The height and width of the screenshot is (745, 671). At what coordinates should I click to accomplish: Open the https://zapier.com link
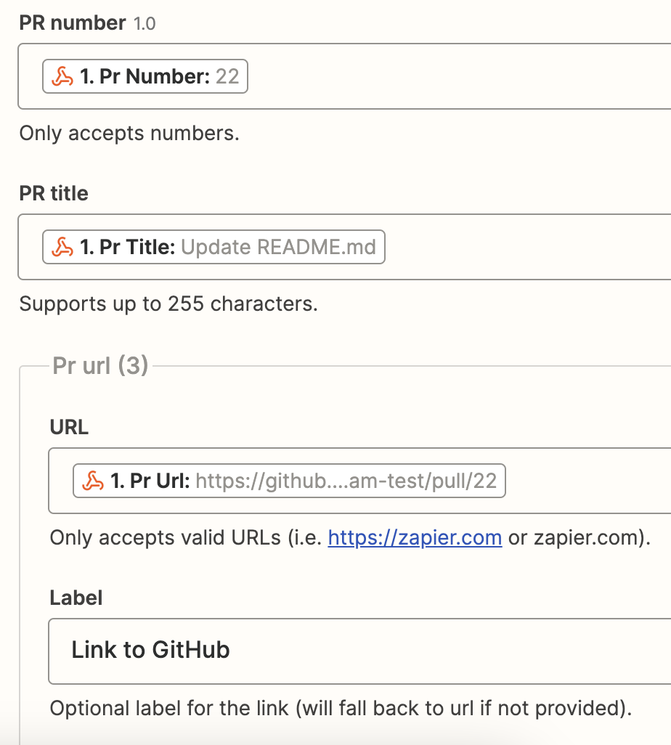coord(415,538)
